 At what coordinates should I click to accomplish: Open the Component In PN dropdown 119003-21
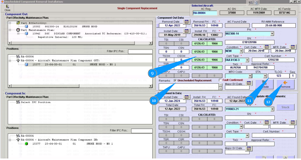tap(272, 109)
